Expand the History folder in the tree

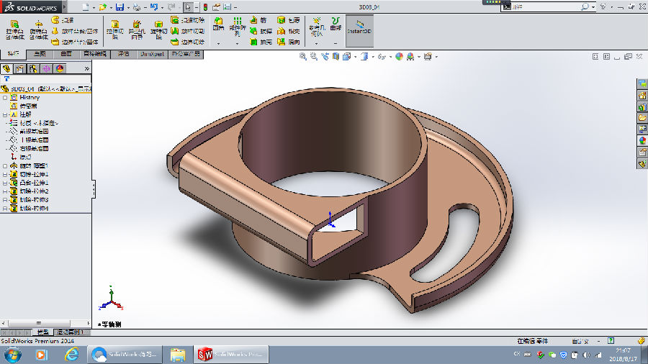pos(5,97)
